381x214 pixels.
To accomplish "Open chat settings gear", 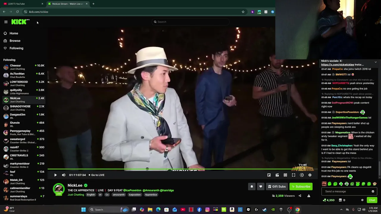I will (x=362, y=200).
